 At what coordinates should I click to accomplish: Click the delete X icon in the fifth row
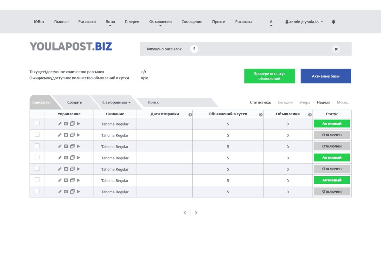click(66, 169)
